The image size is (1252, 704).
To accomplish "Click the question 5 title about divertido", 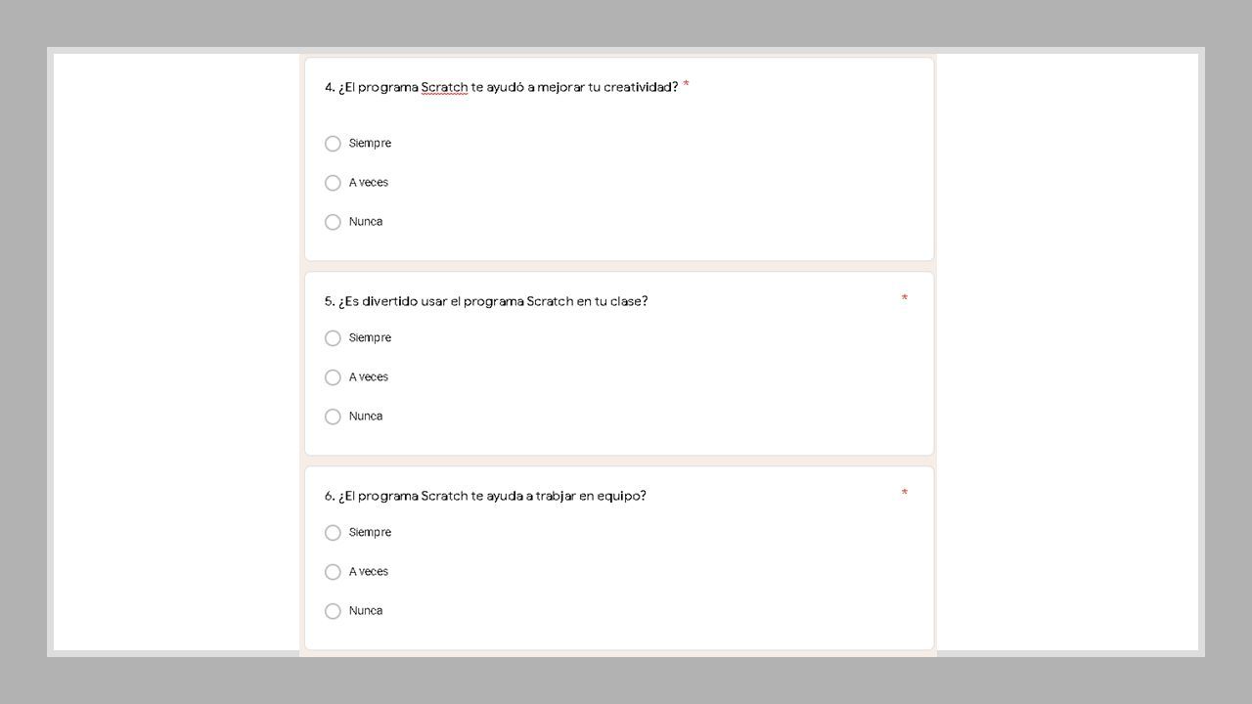I will 486,301.
